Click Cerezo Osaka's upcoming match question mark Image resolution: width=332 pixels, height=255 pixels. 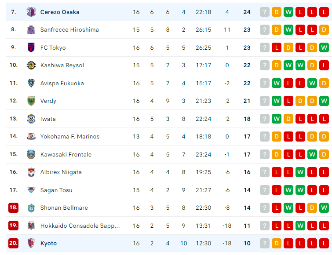pos(265,12)
